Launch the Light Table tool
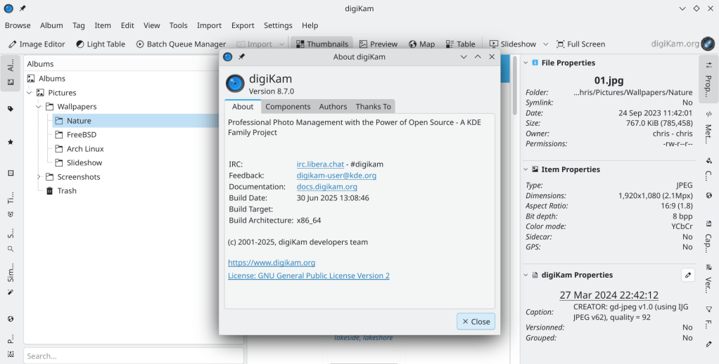 point(100,44)
